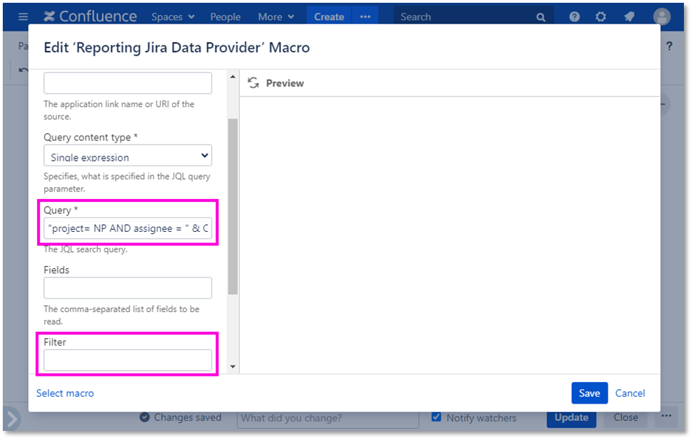Click the Filter input box
Screen dimensions: 693x440
(128, 360)
